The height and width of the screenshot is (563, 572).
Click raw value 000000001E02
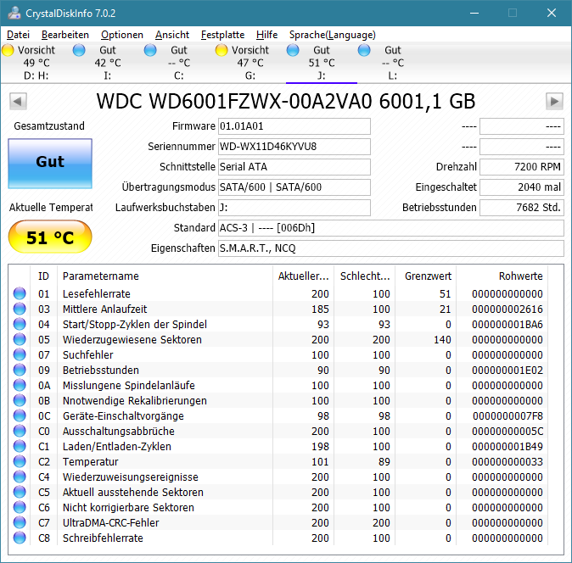[x=507, y=371]
